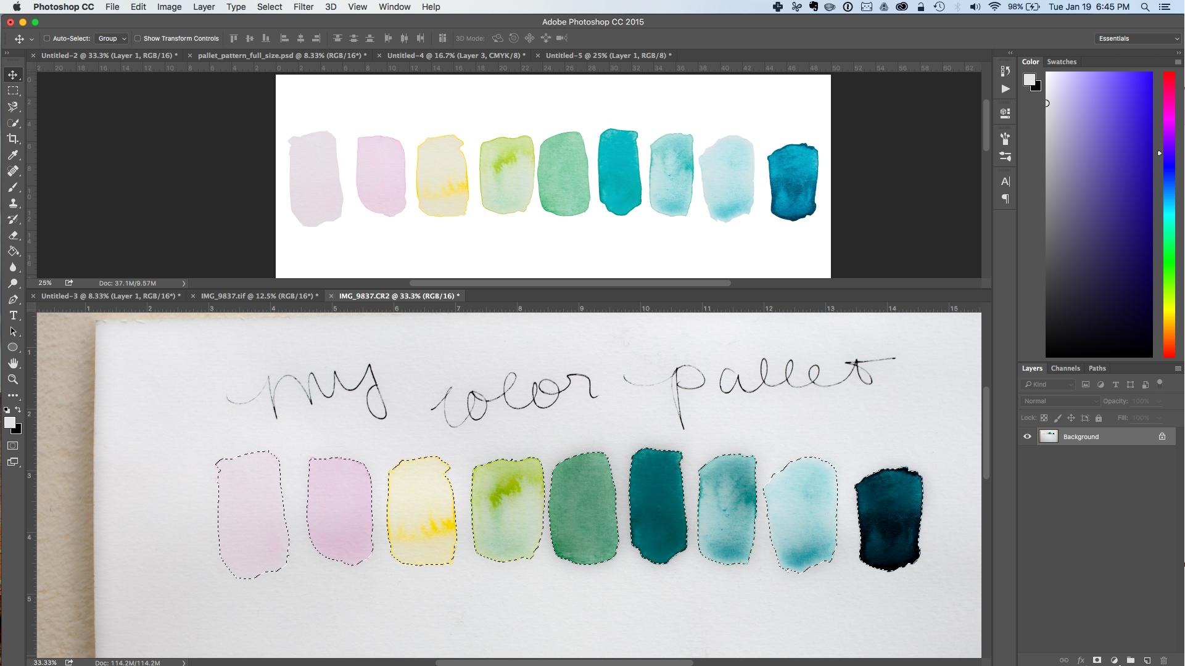Toggle Show Transform Controls
1185x666 pixels.
tap(137, 38)
